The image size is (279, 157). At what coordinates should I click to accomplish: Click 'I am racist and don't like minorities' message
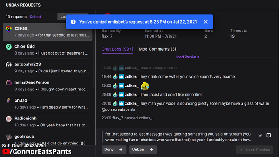(171, 95)
